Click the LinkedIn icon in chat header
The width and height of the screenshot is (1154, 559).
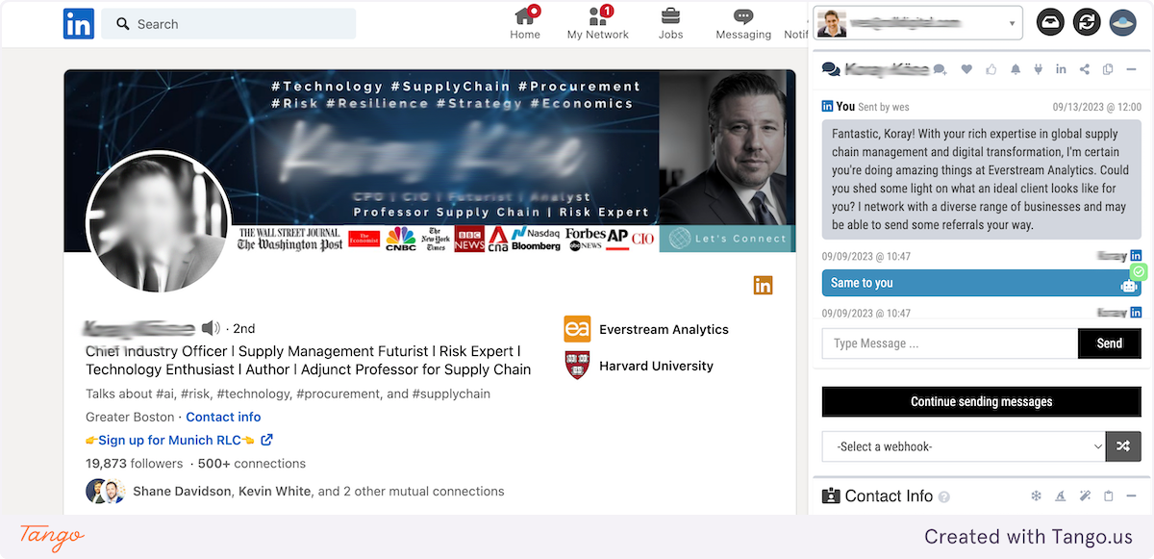tap(1062, 69)
